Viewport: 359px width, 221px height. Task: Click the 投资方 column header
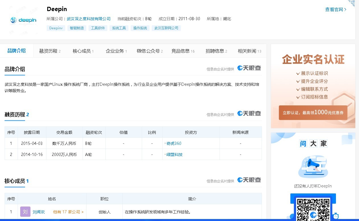point(191,132)
